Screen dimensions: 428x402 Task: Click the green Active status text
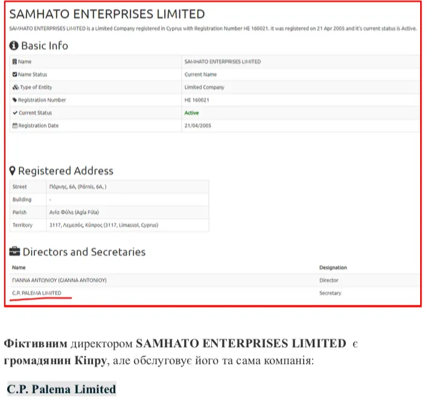pos(191,113)
